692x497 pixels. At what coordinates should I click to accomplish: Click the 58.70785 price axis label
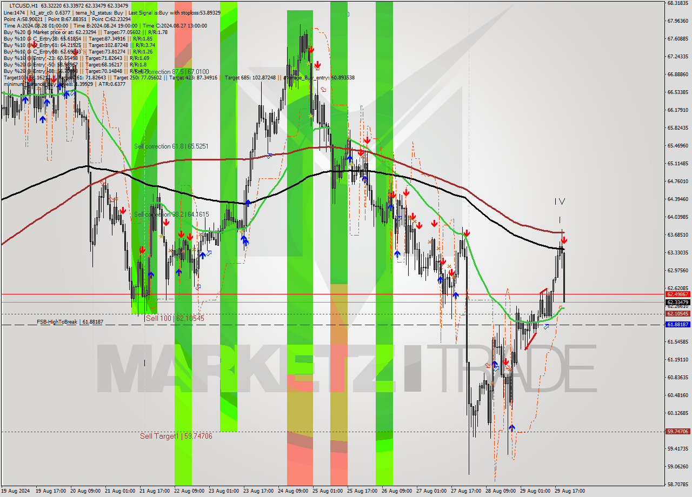[677, 484]
